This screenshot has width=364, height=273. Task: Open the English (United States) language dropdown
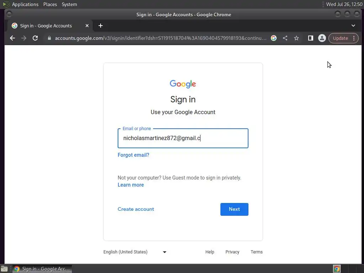point(135,252)
